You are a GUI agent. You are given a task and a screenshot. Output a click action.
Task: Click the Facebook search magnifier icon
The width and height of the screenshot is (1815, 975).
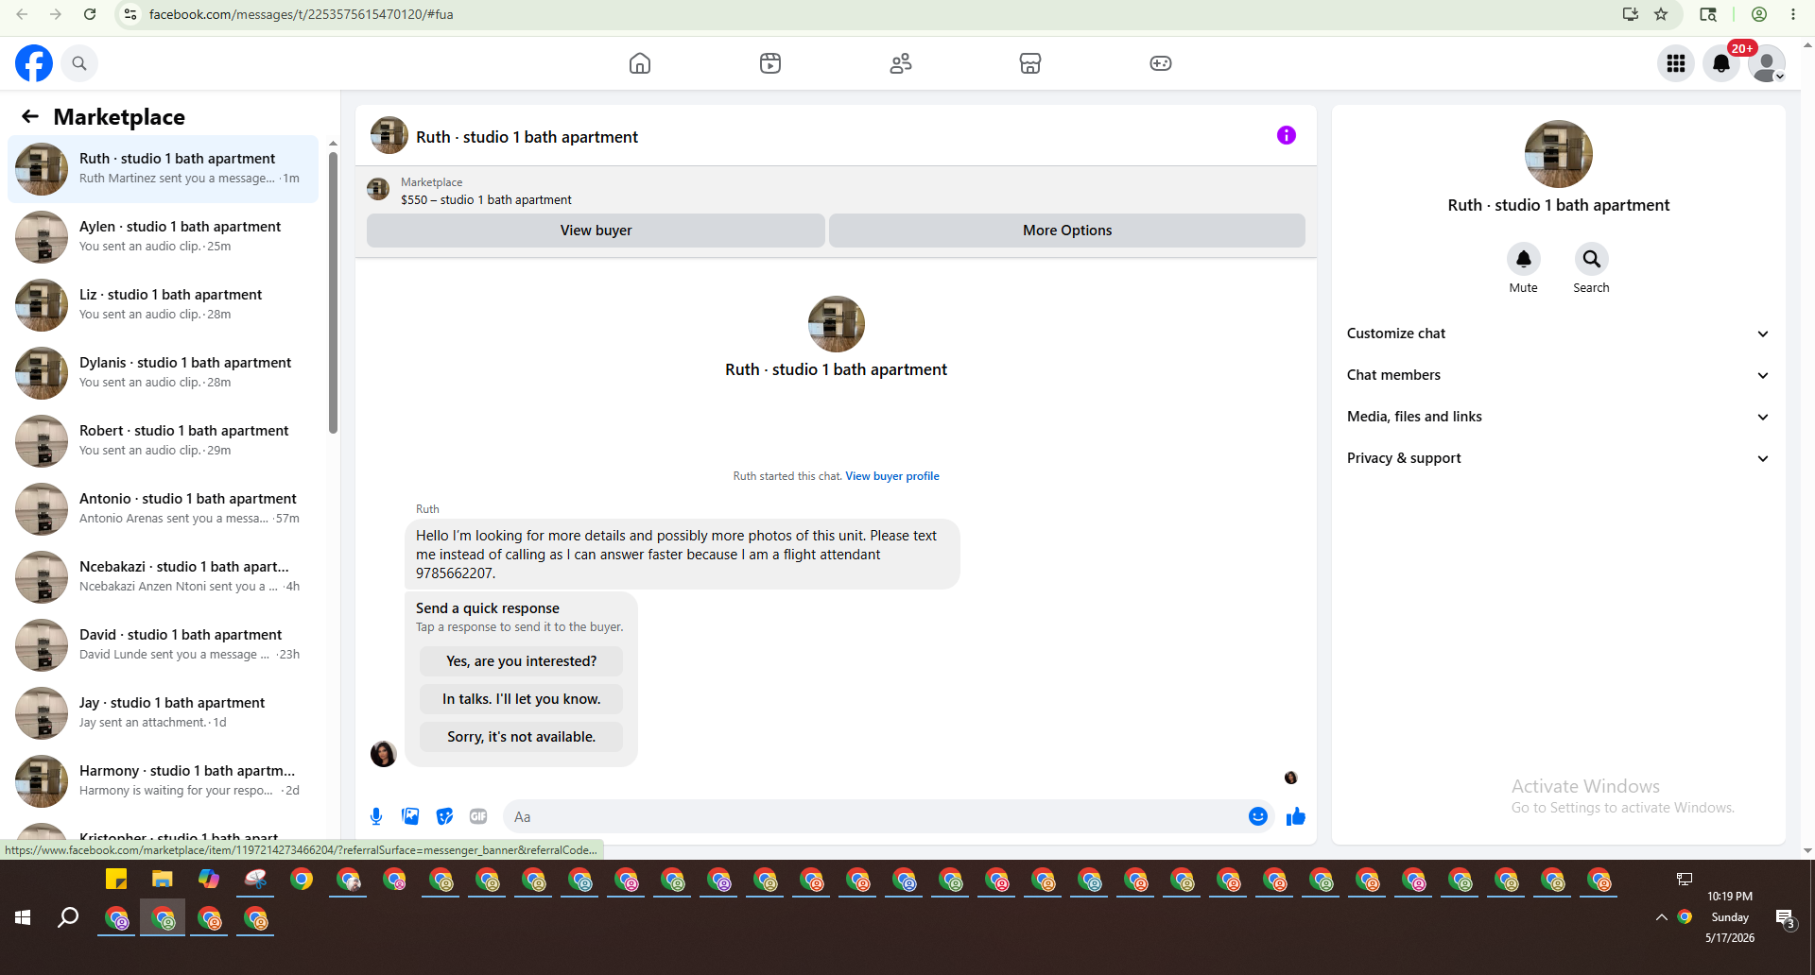coord(79,63)
